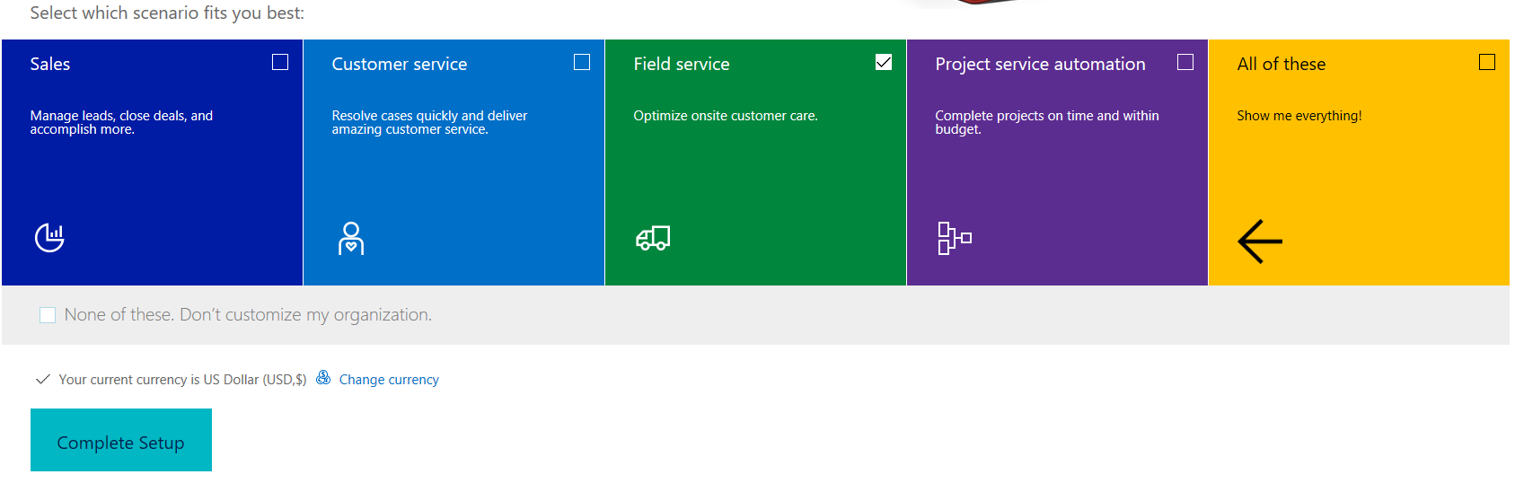Click the back arrow icon in All of these
Screen dimensions: 1515x492
1260,242
